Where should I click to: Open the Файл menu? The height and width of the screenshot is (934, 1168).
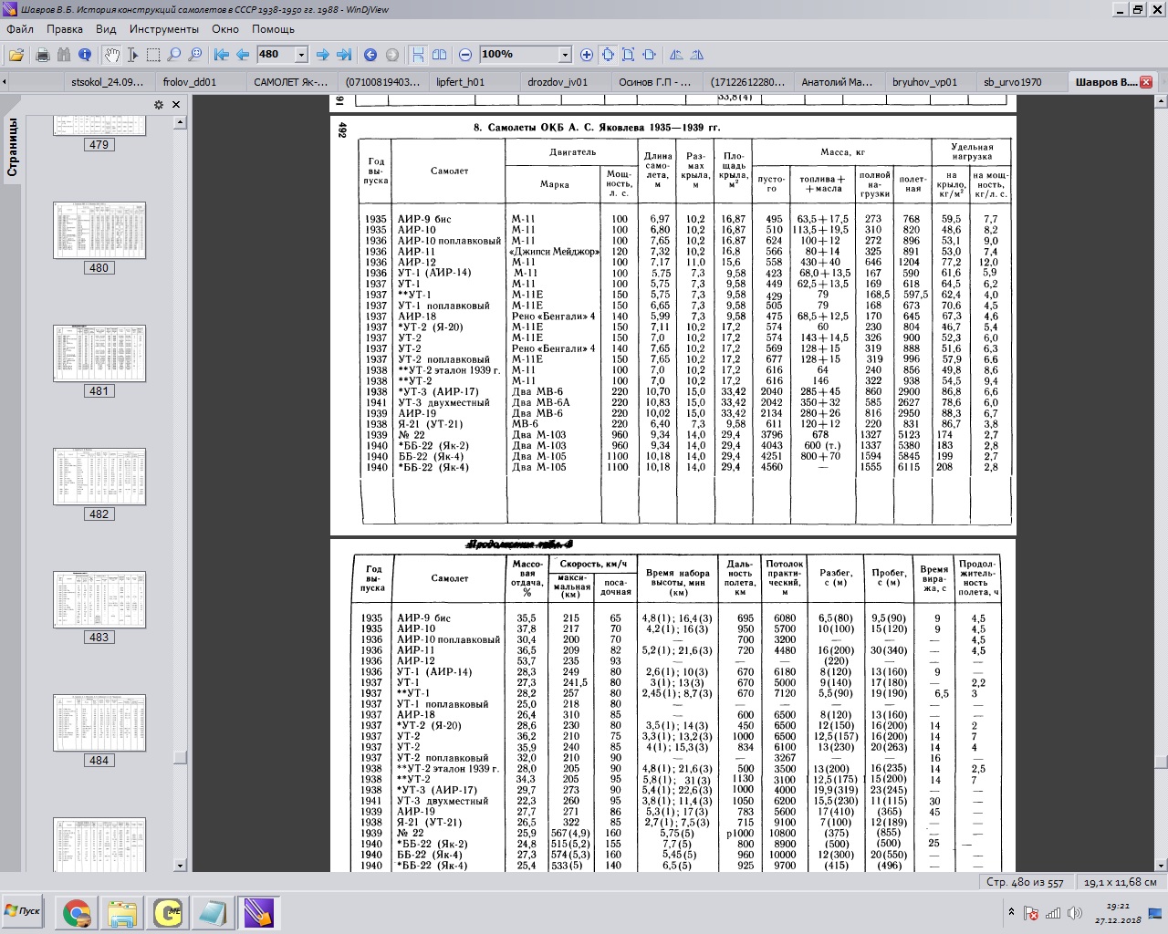point(20,29)
